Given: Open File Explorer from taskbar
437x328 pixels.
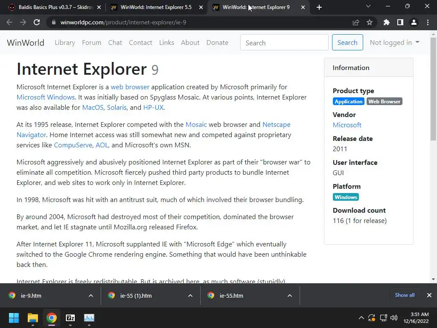Looking at the screenshot, I should (32, 318).
